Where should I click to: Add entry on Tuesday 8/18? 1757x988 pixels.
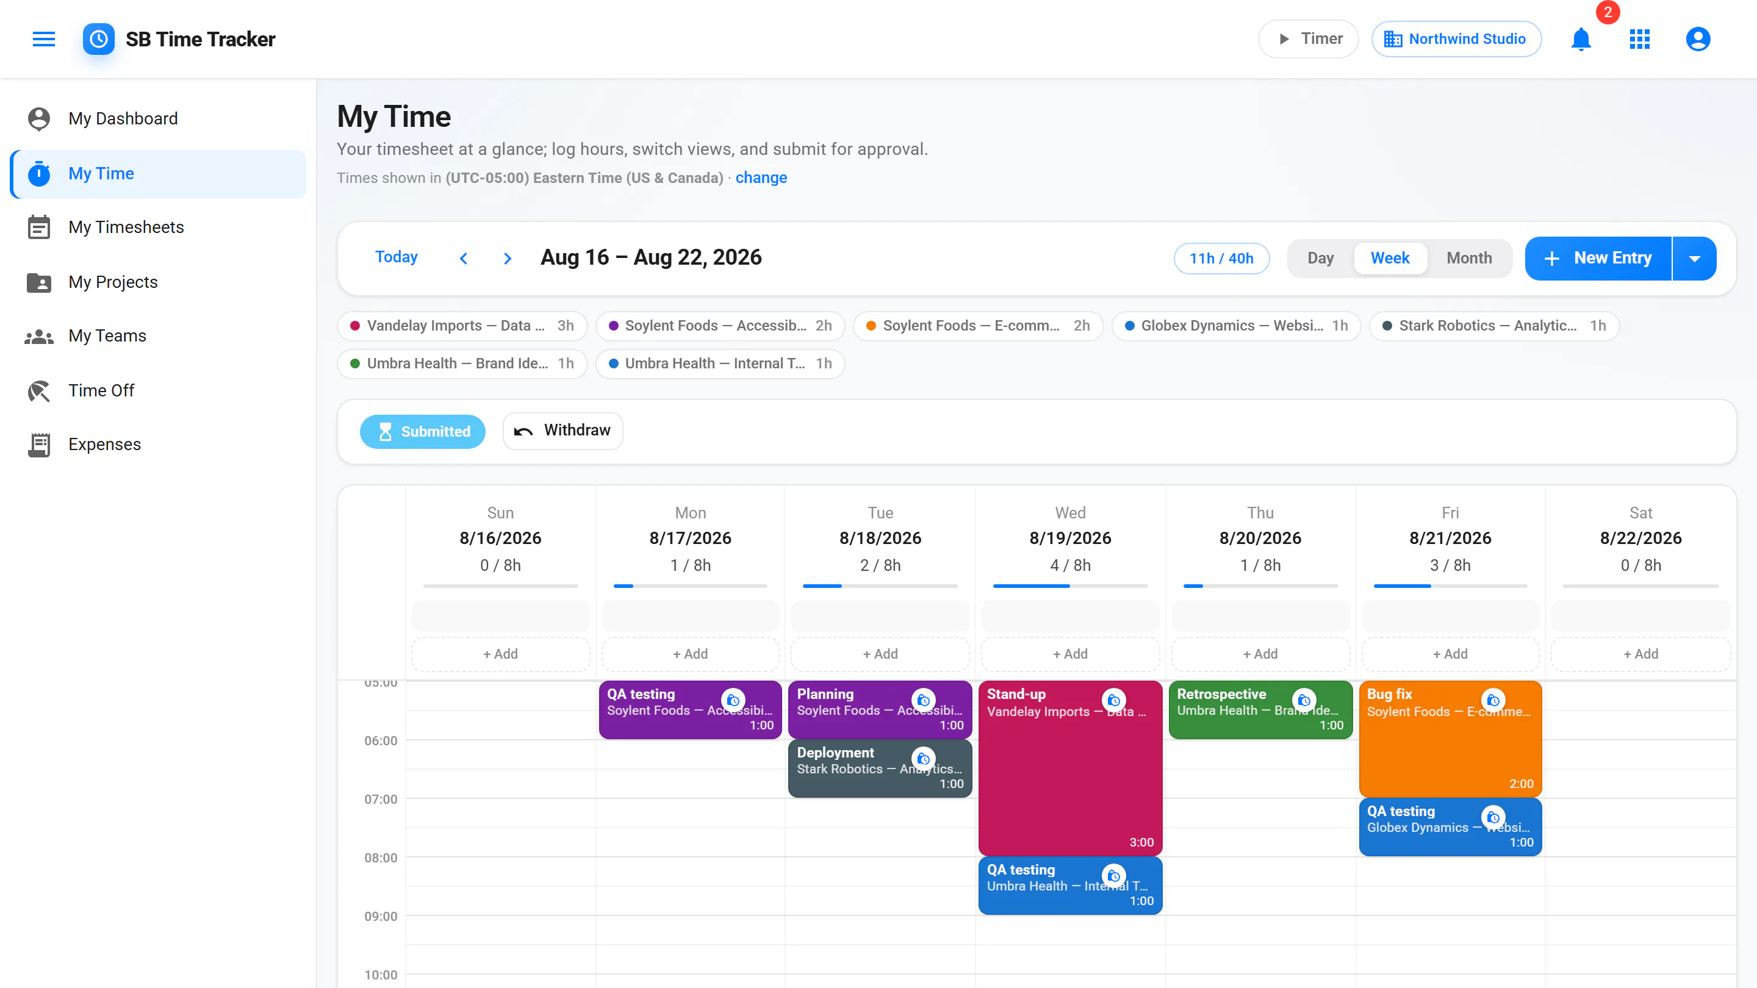pyautogui.click(x=880, y=654)
